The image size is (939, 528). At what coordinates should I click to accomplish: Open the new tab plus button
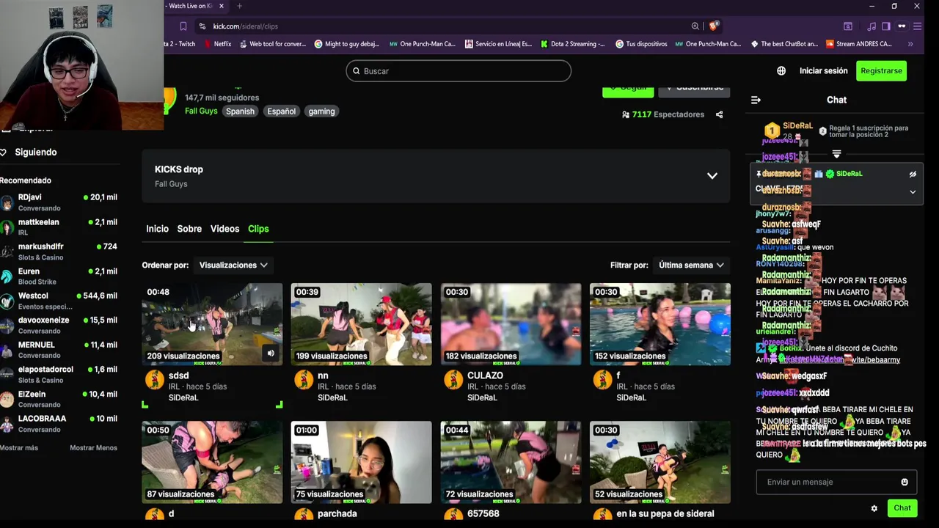tap(239, 6)
